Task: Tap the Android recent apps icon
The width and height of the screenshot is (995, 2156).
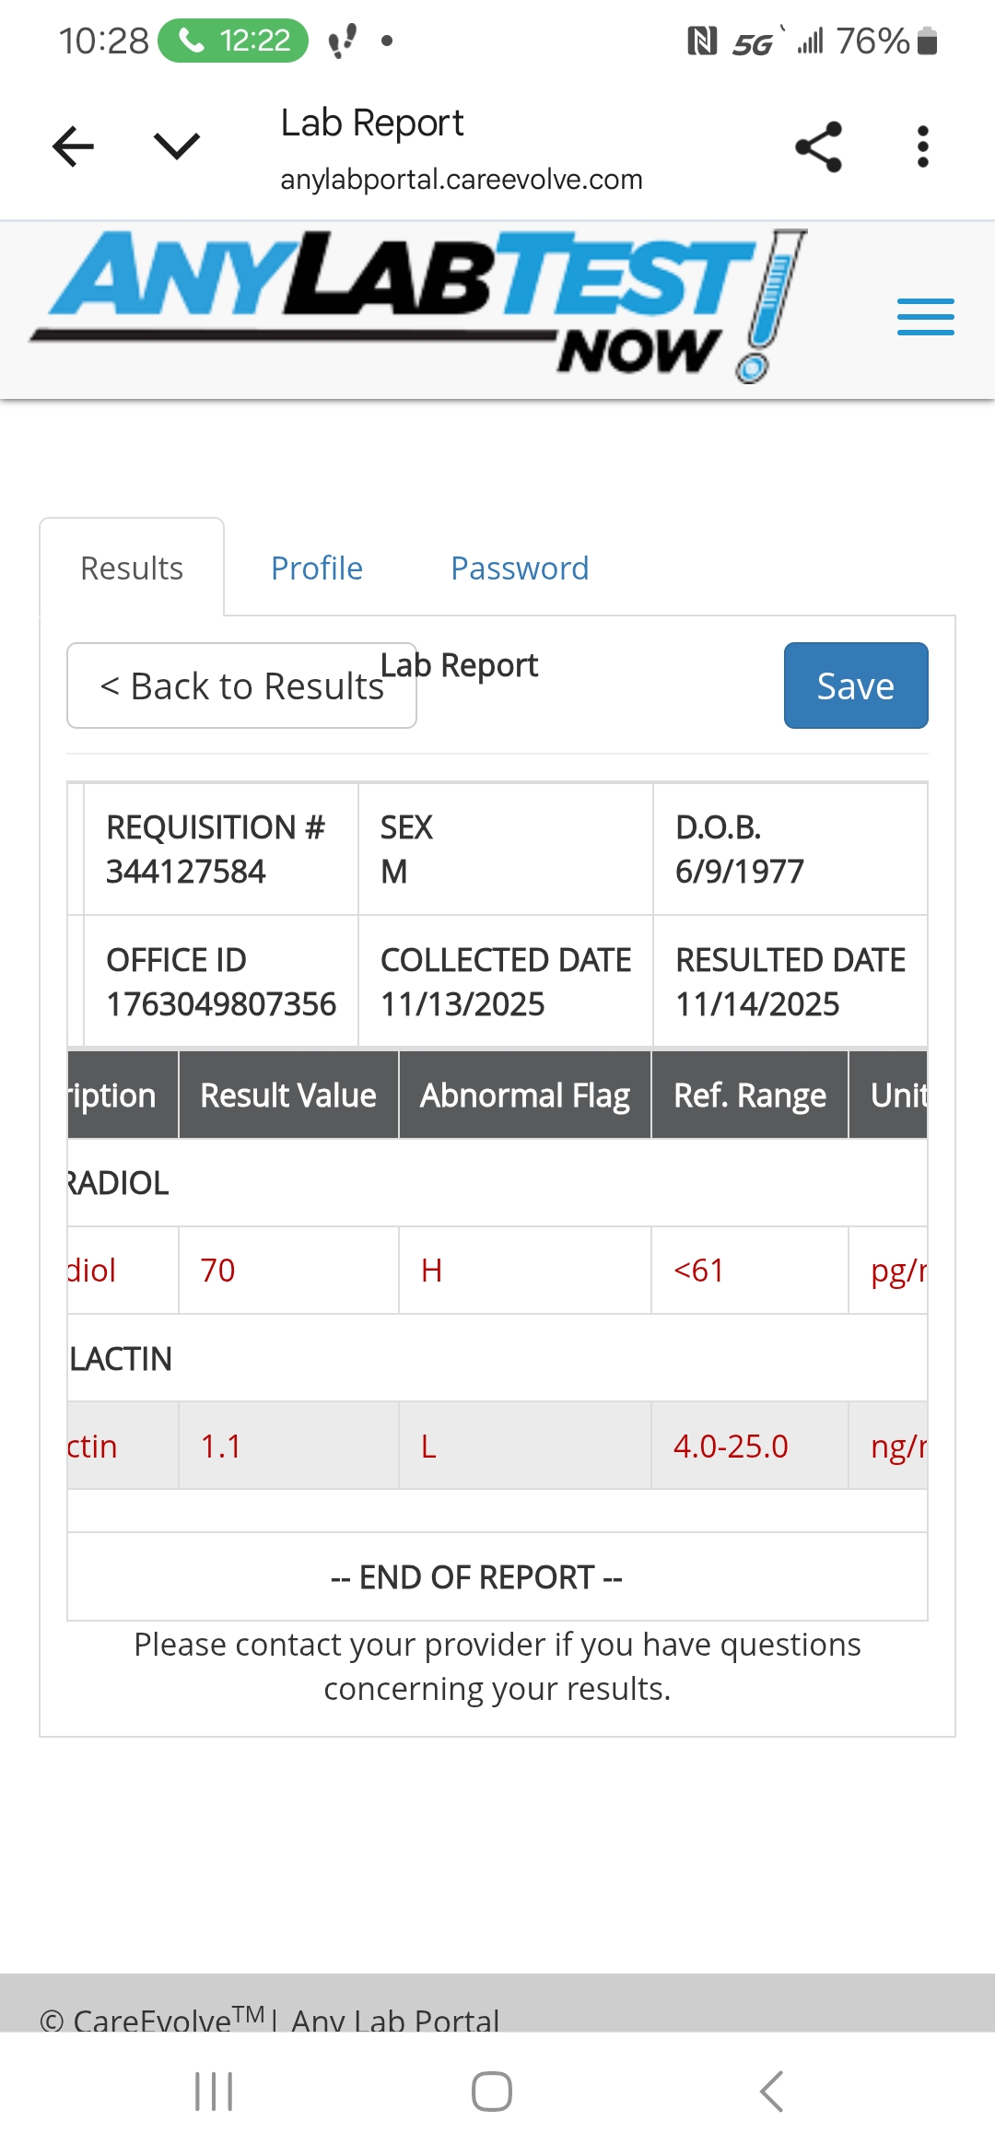Action: pos(214,2092)
